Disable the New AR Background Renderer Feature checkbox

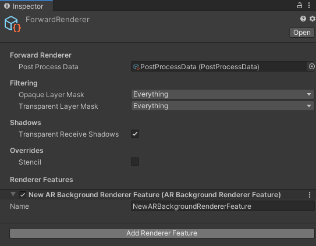23,195
